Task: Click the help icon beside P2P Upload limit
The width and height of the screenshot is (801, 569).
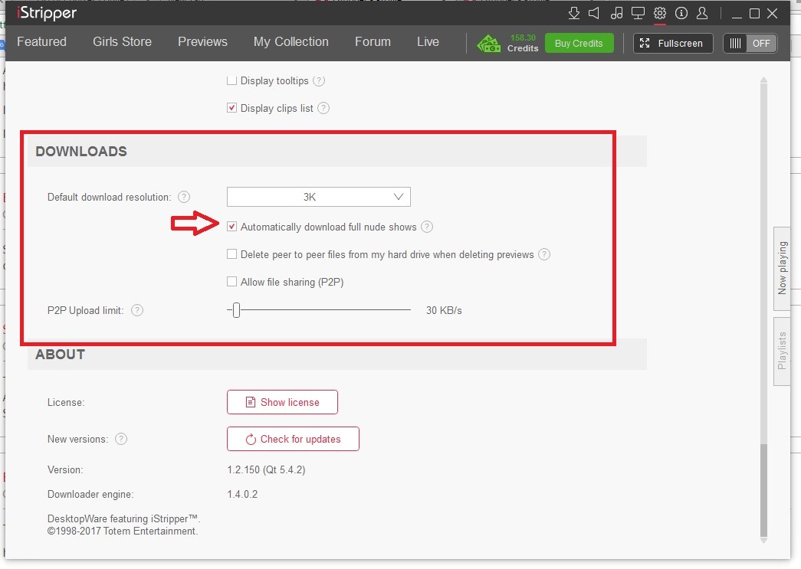Action: 136,310
